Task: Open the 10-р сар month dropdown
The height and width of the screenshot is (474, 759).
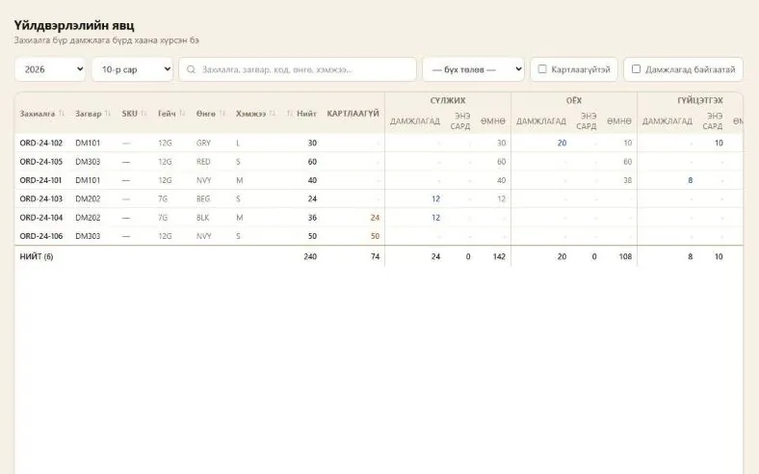Action: click(x=132, y=69)
